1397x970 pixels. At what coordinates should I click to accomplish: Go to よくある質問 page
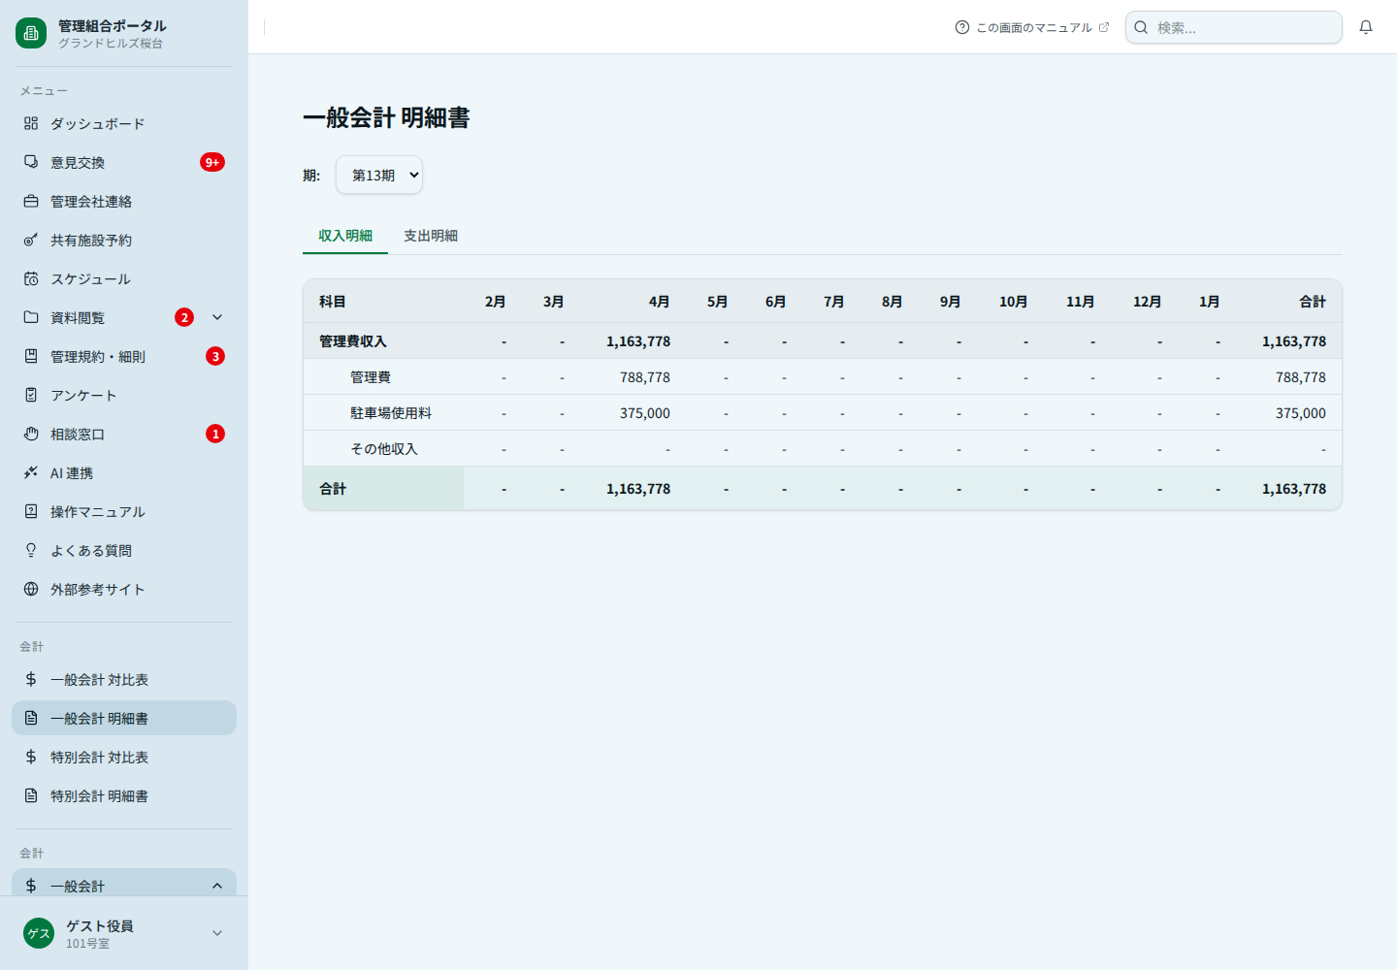click(x=124, y=550)
